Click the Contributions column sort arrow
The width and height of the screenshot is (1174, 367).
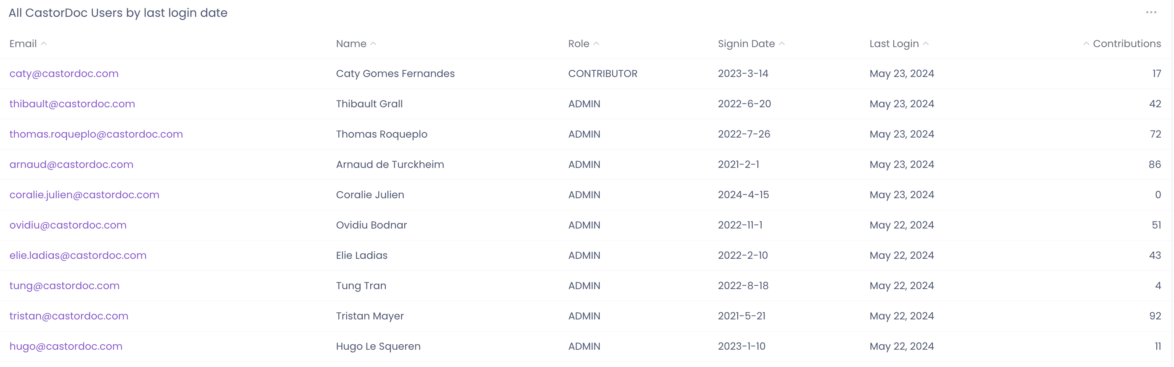click(1086, 44)
